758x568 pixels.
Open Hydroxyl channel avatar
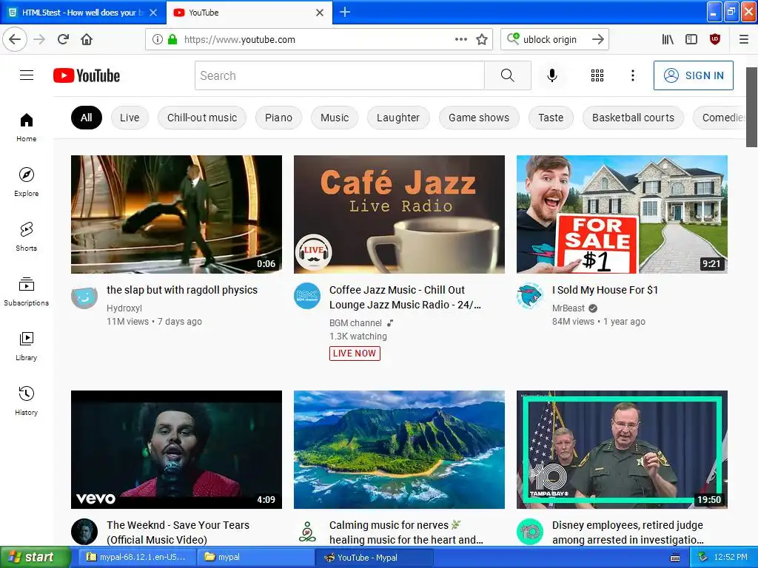pyautogui.click(x=84, y=296)
